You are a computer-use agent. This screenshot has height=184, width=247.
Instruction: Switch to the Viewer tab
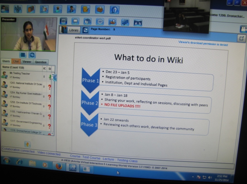click(27, 62)
